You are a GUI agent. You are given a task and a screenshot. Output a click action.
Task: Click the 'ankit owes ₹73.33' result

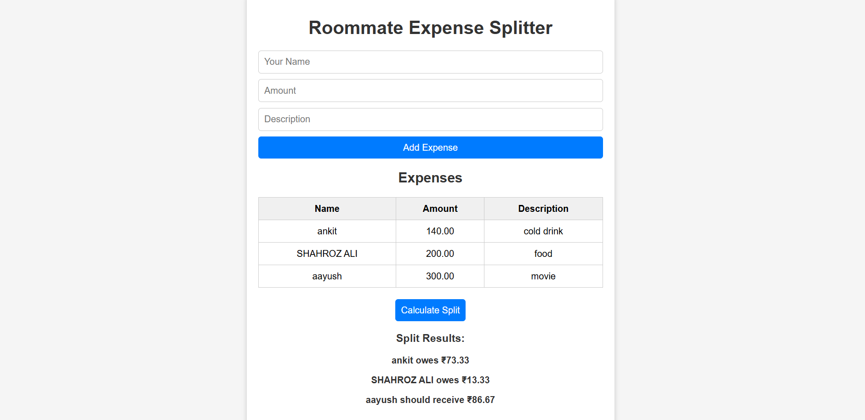click(x=430, y=360)
